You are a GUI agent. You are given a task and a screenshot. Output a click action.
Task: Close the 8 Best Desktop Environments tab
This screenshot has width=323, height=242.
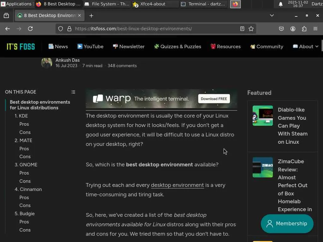[x=79, y=16]
